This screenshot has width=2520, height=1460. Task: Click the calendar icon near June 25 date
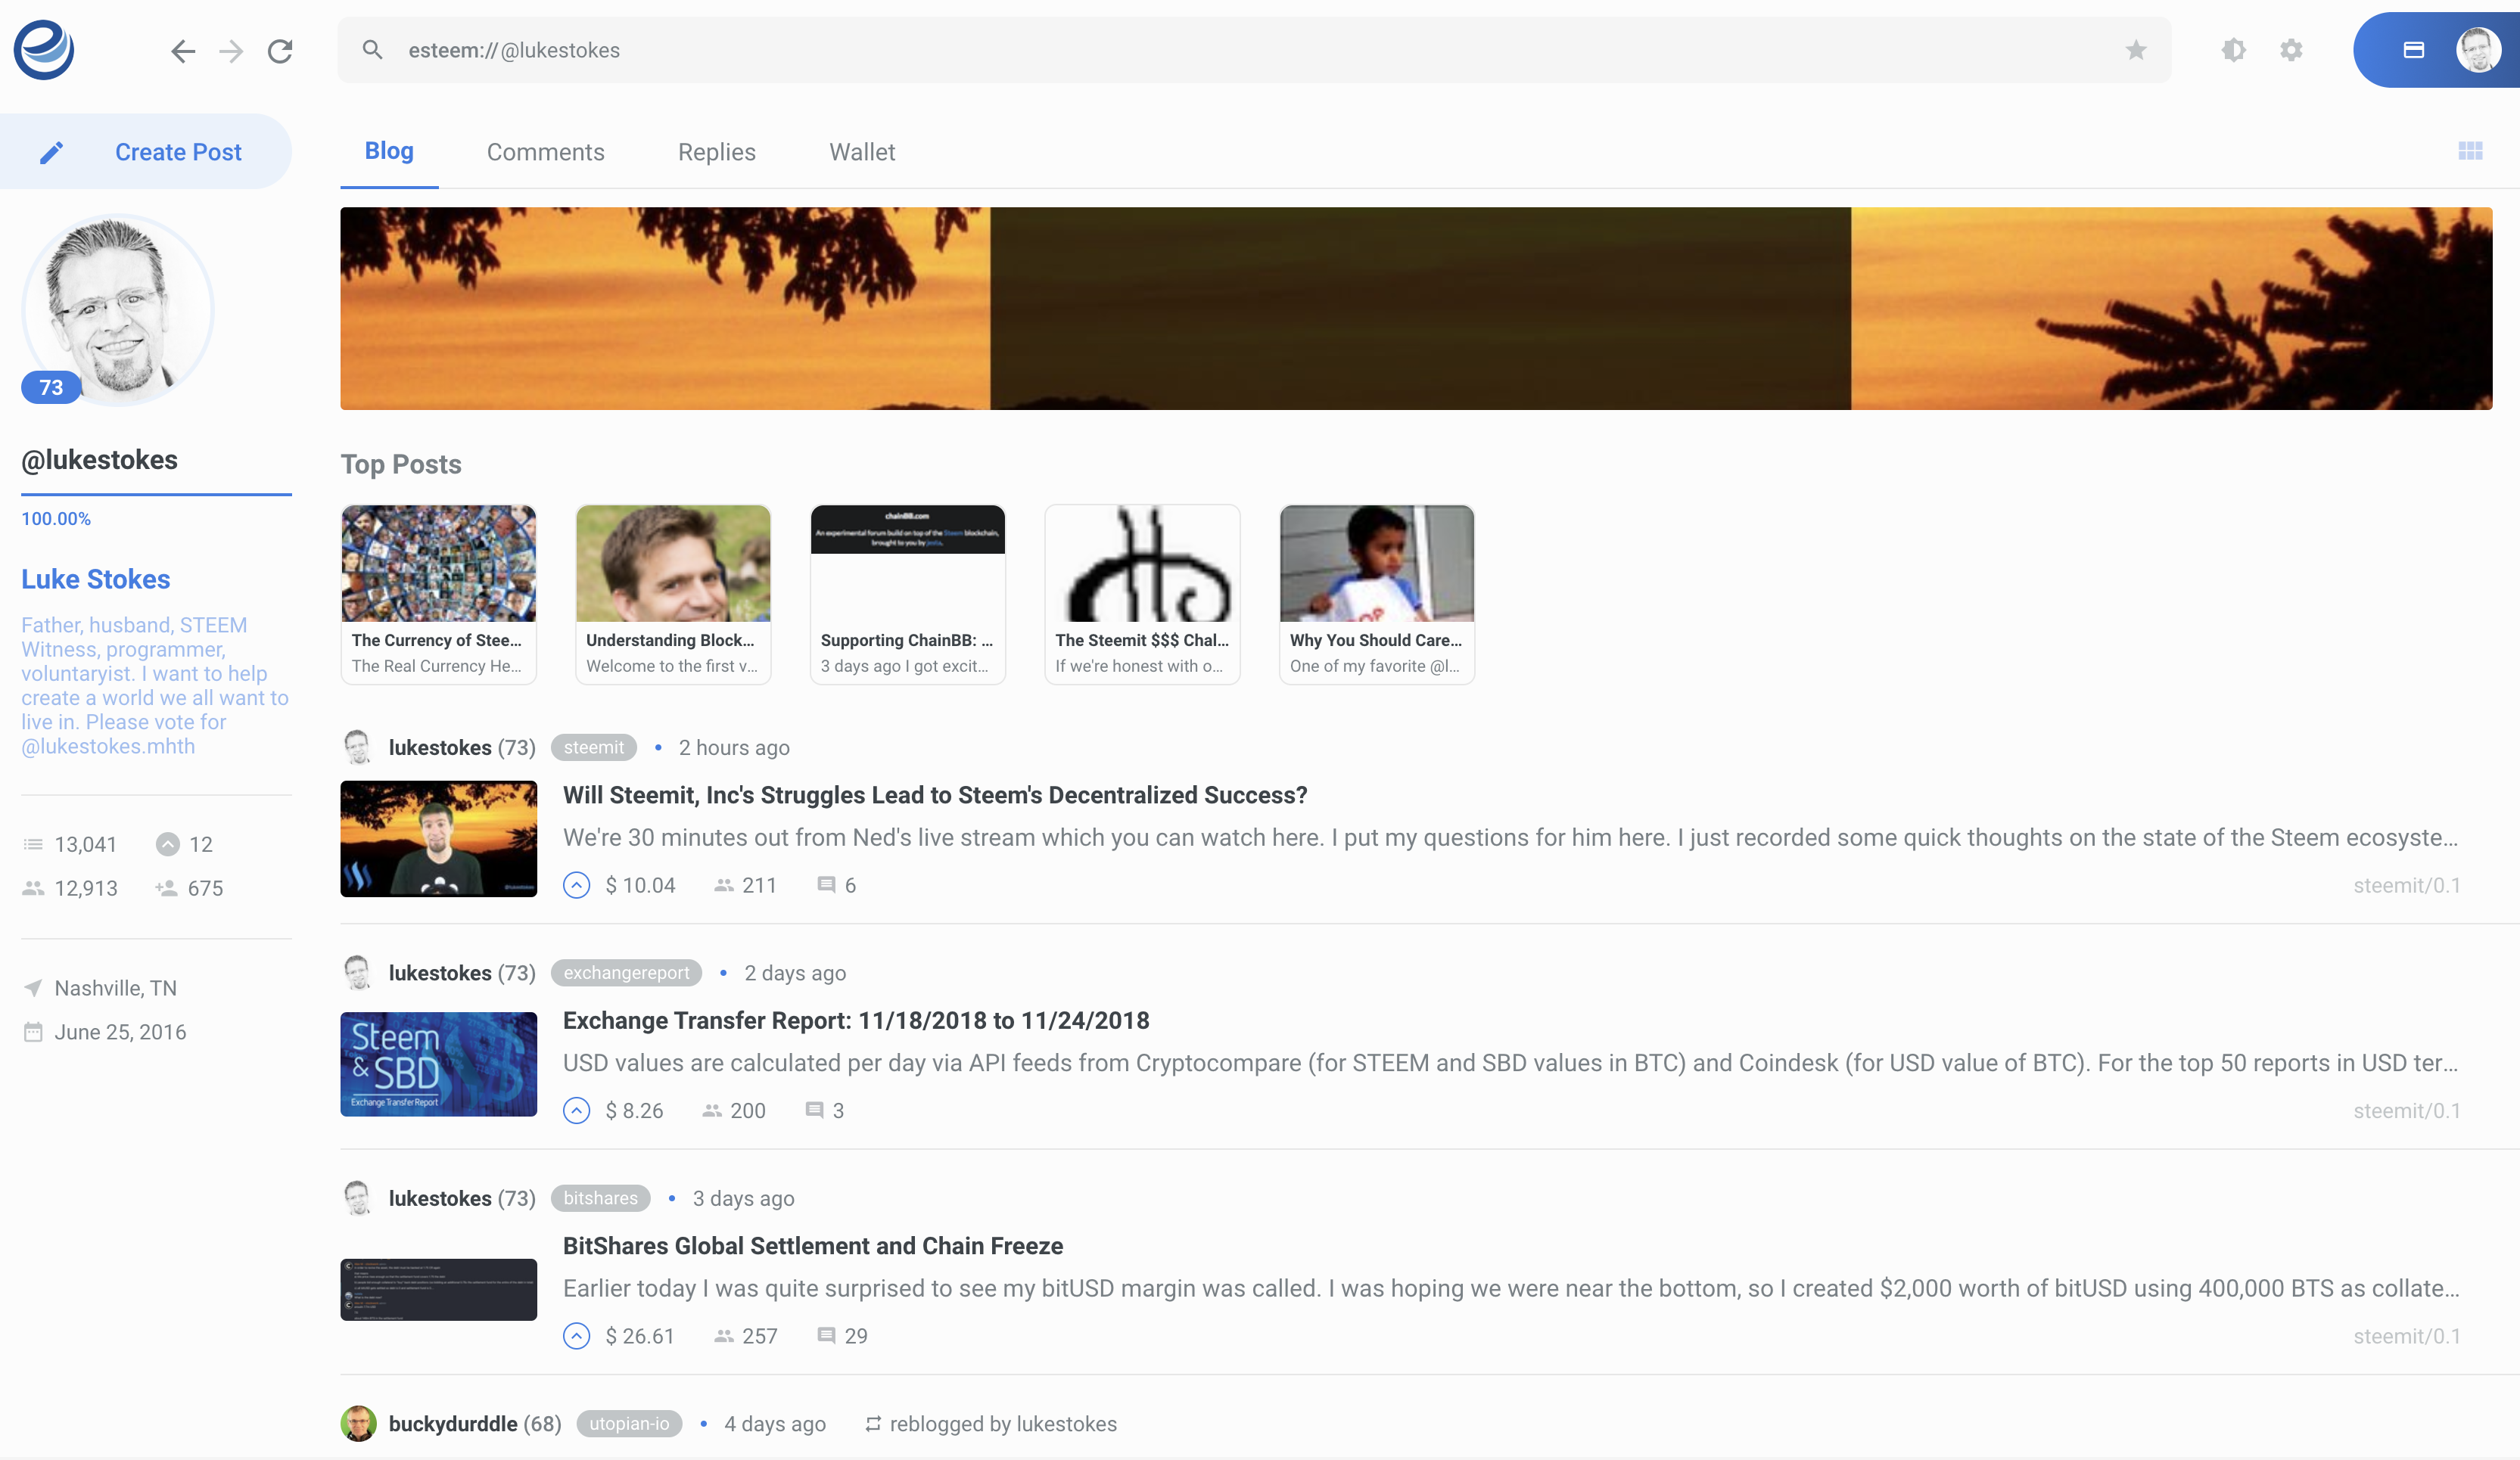pyautogui.click(x=33, y=1031)
